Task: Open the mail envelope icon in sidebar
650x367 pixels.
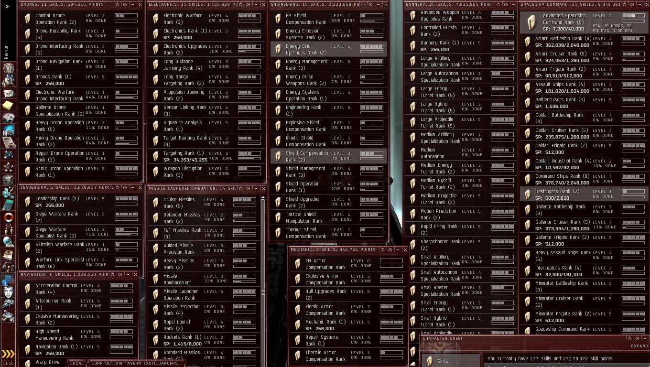Action: coord(8,93)
